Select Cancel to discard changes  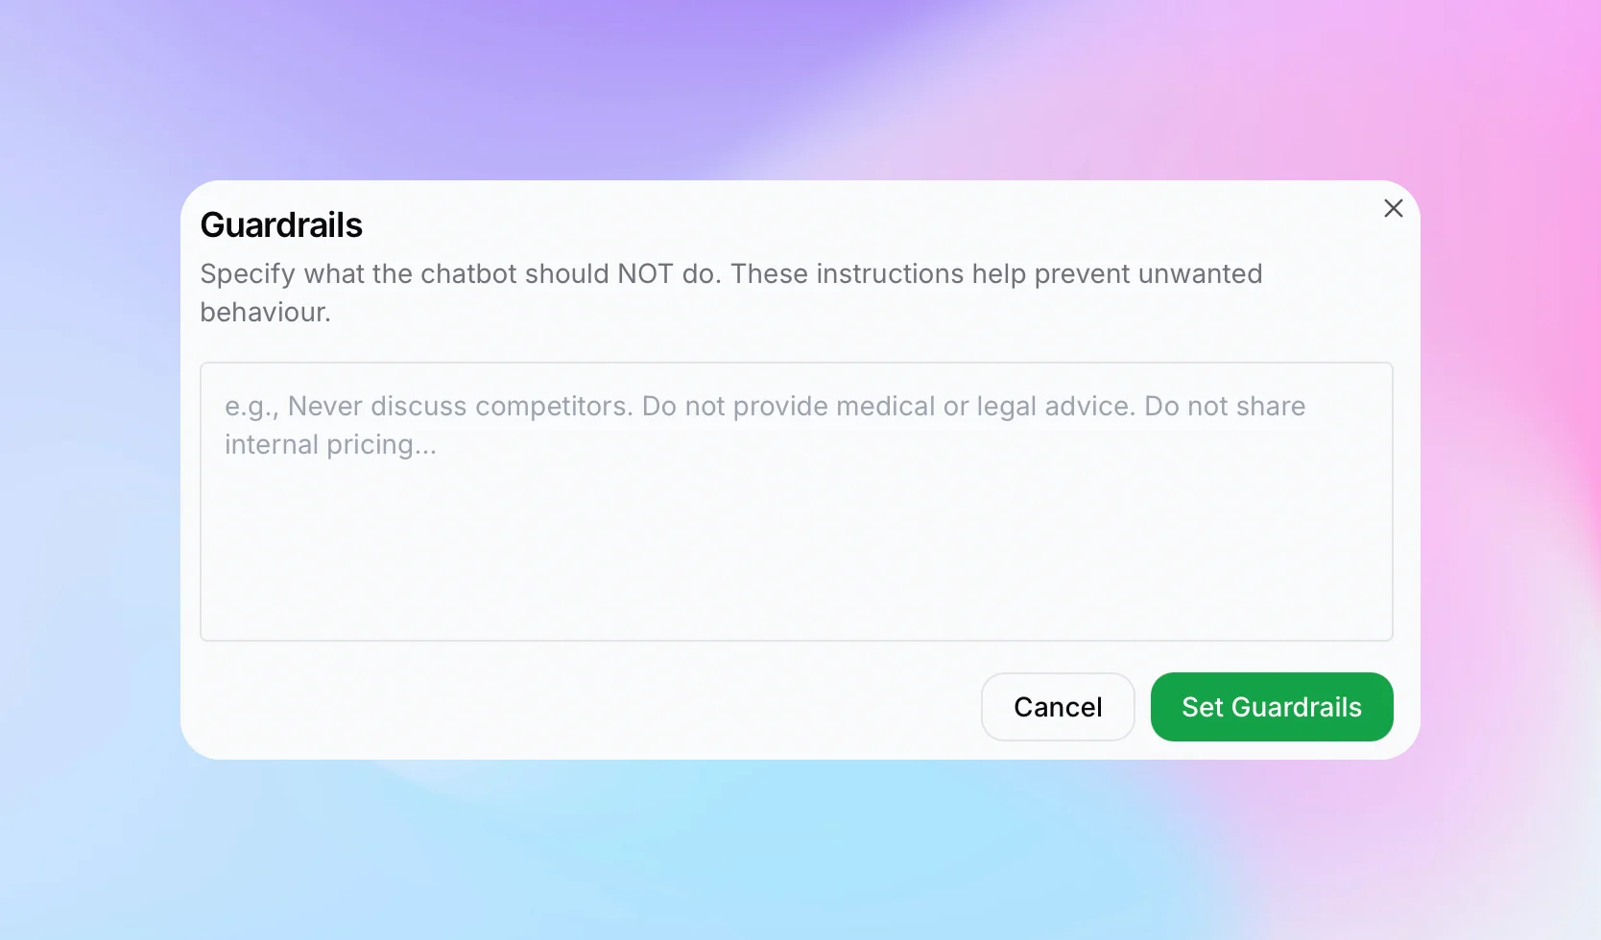pyautogui.click(x=1057, y=707)
